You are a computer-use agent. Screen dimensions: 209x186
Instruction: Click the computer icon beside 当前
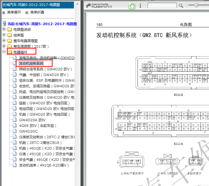[x=4, y=23]
